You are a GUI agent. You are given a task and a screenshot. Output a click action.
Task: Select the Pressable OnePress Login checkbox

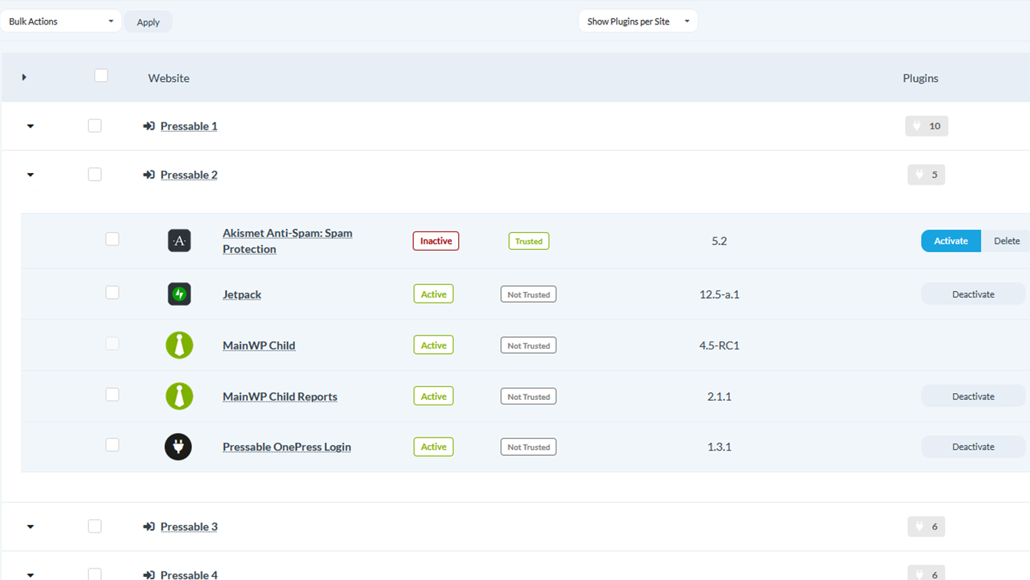pos(113,445)
